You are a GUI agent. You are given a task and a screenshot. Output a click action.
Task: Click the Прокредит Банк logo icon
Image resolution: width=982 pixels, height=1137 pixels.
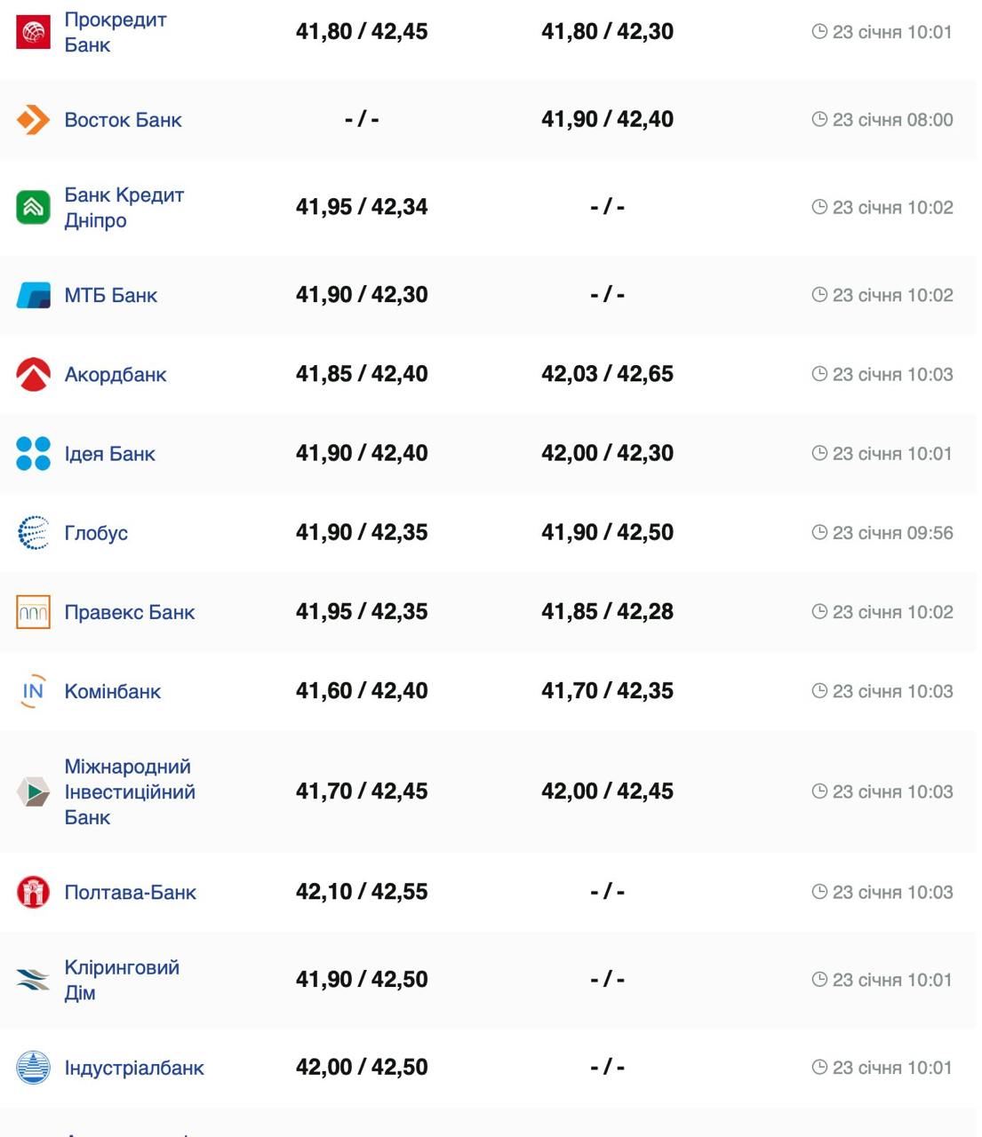tap(34, 32)
